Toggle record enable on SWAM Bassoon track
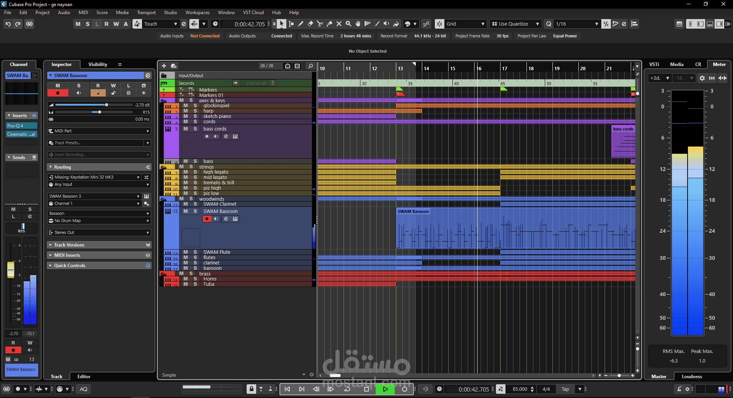Image resolution: width=733 pixels, height=398 pixels. point(207,219)
